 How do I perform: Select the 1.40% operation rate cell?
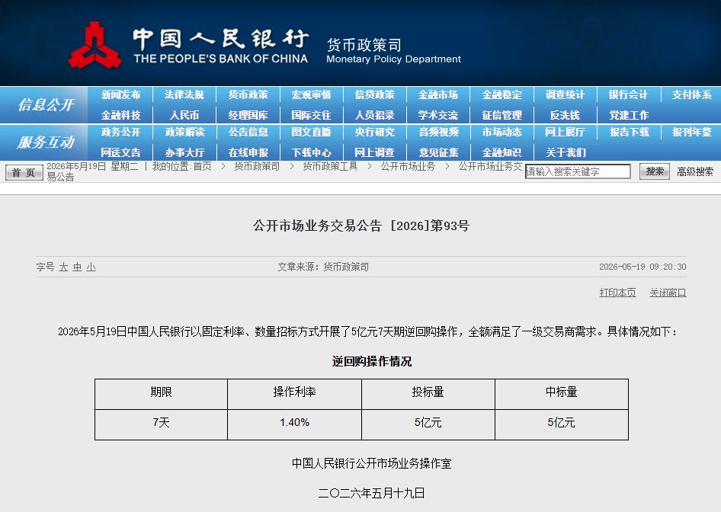pos(294,424)
